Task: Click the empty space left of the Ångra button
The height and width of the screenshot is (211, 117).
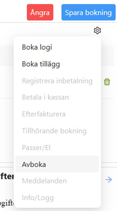Action: (13, 12)
